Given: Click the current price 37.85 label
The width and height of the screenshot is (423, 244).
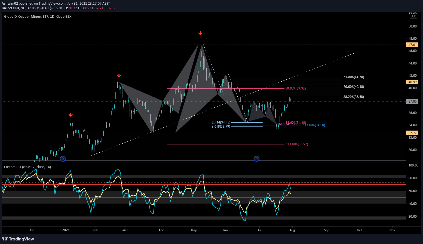Looking at the screenshot, I should click(x=412, y=101).
